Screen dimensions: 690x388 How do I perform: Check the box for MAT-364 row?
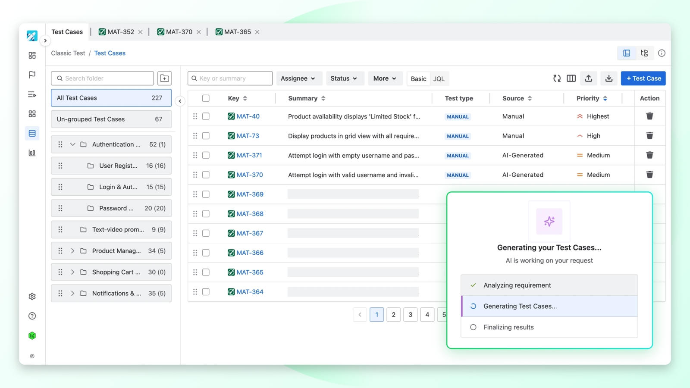pos(206,292)
